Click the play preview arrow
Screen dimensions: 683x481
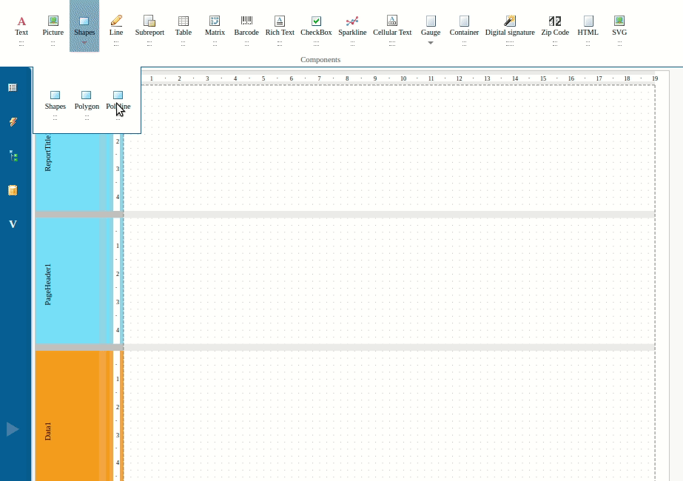point(13,429)
